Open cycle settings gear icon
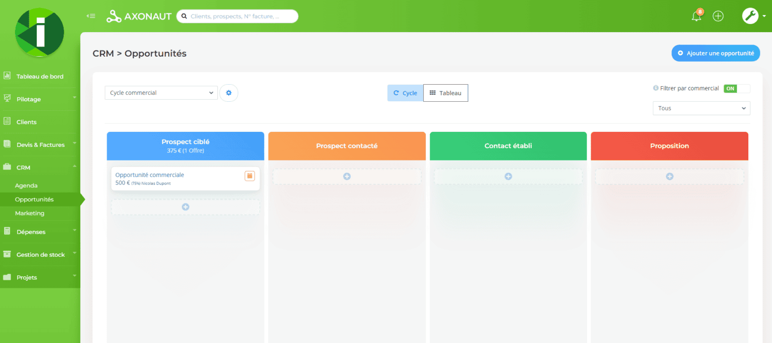Image resolution: width=772 pixels, height=343 pixels. pos(229,93)
